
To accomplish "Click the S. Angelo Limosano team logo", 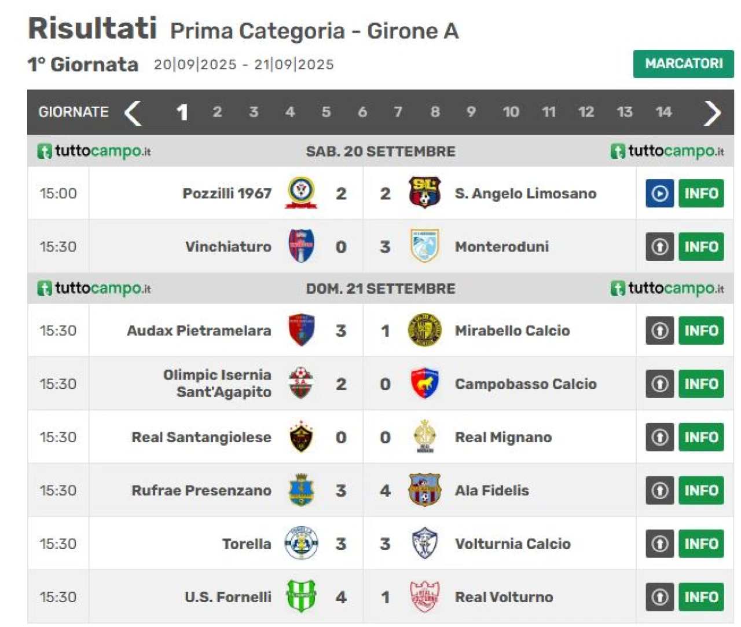I will [x=424, y=193].
